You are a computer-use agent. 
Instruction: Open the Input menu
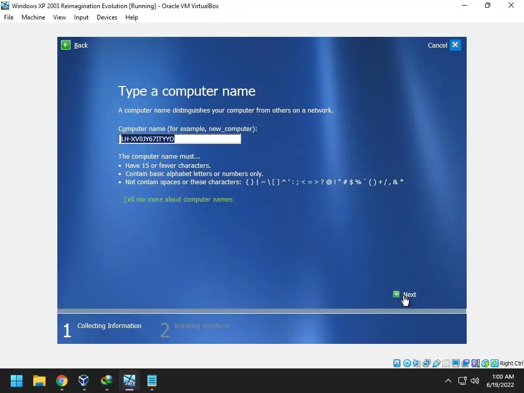[x=81, y=17]
